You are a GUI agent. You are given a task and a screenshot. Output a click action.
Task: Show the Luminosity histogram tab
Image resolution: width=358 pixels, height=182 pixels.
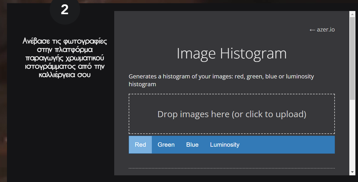(x=225, y=145)
